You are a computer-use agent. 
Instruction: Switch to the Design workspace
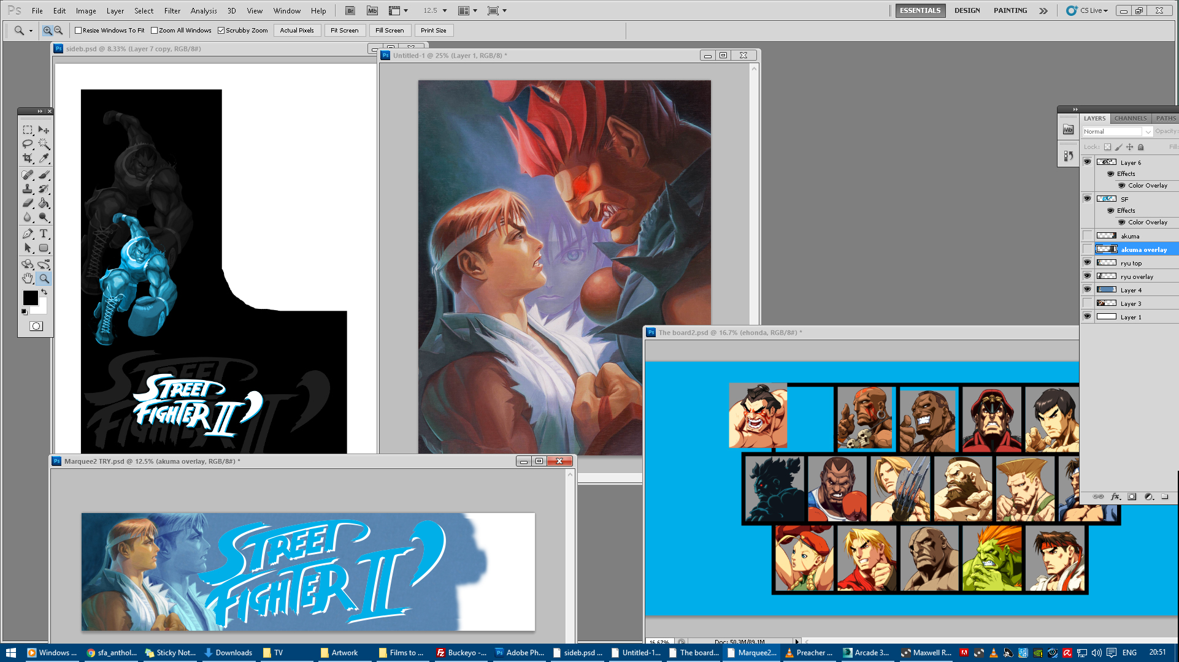pyautogui.click(x=967, y=10)
